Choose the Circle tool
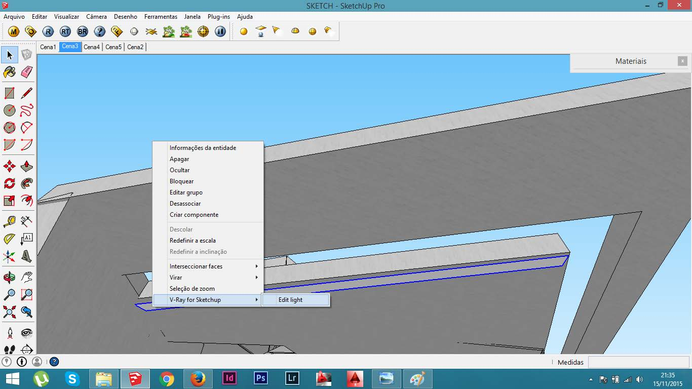 [x=10, y=110]
